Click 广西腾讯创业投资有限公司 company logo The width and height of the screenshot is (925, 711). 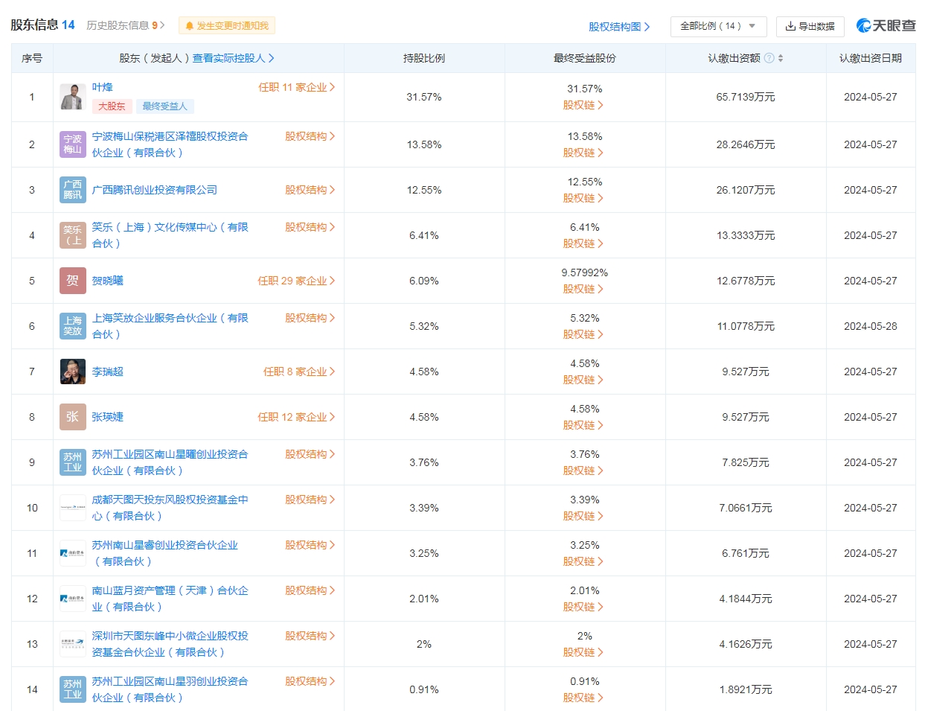click(72, 189)
